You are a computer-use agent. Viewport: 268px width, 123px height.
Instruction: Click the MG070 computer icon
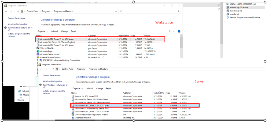(21, 95)
